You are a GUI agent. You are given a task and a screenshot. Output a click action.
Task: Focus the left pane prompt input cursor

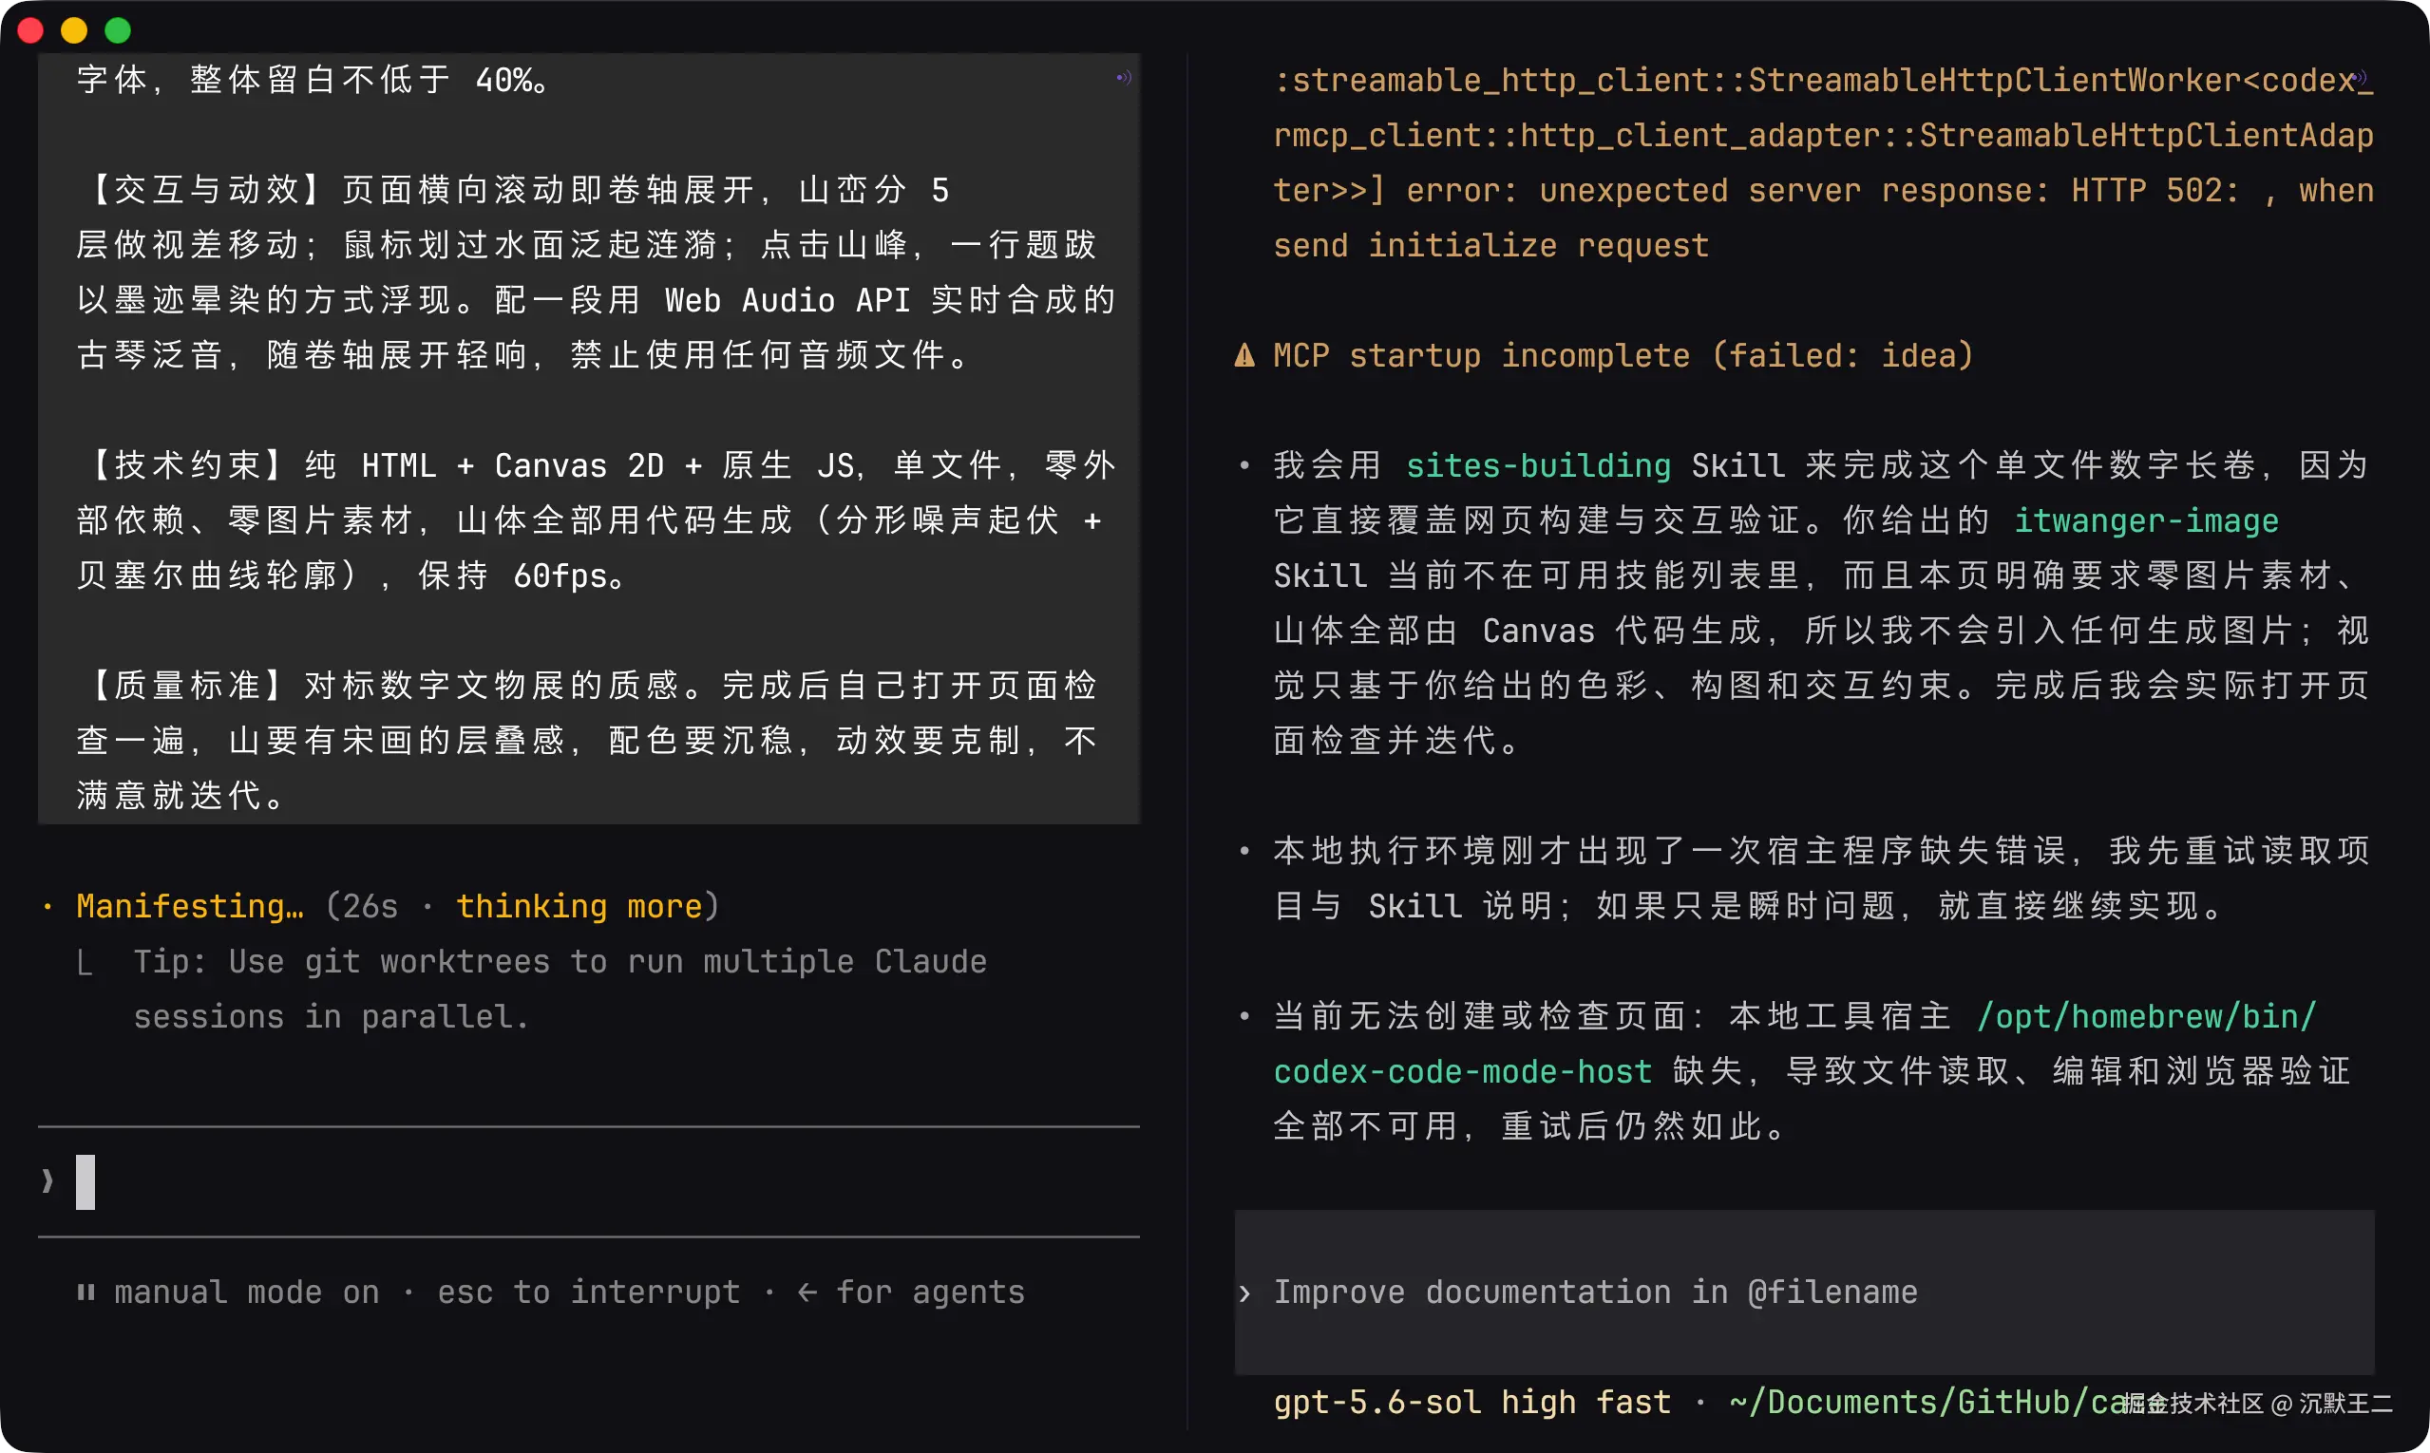click(86, 1181)
